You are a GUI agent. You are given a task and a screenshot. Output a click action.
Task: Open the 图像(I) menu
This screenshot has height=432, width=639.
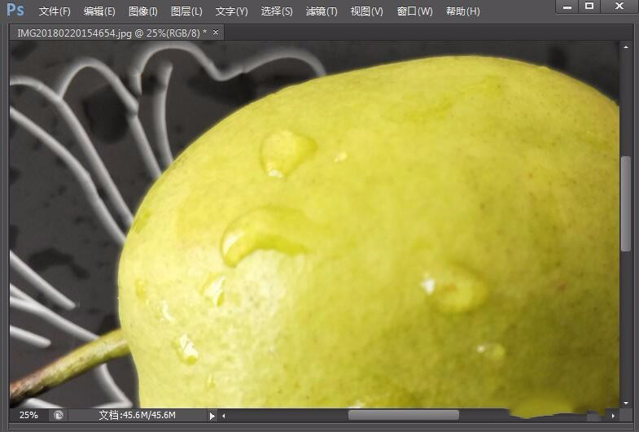click(x=143, y=11)
